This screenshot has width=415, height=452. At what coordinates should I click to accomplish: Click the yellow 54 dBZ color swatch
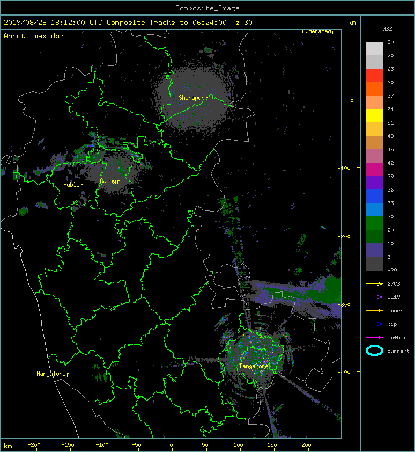tap(374, 115)
